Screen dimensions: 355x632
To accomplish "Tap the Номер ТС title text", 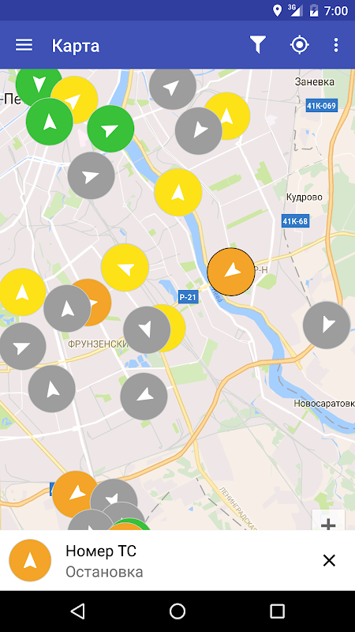I will pos(101,551).
